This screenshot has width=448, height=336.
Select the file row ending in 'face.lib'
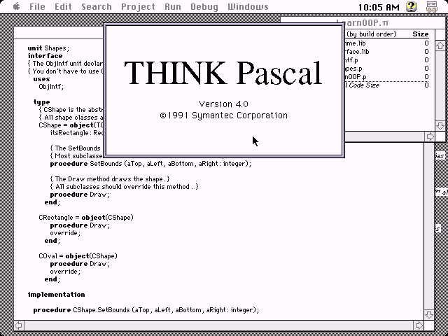[x=388, y=52]
